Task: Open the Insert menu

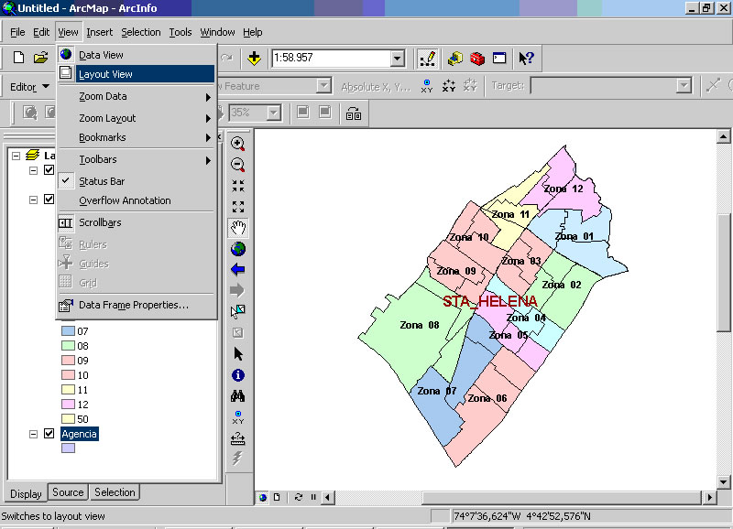Action: (100, 32)
